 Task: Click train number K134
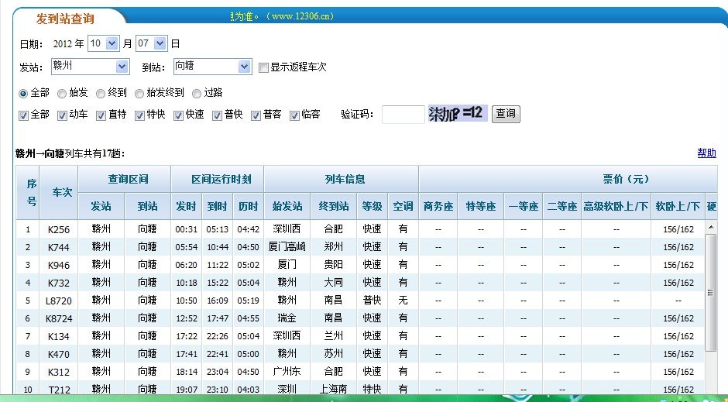pyautogui.click(x=59, y=336)
